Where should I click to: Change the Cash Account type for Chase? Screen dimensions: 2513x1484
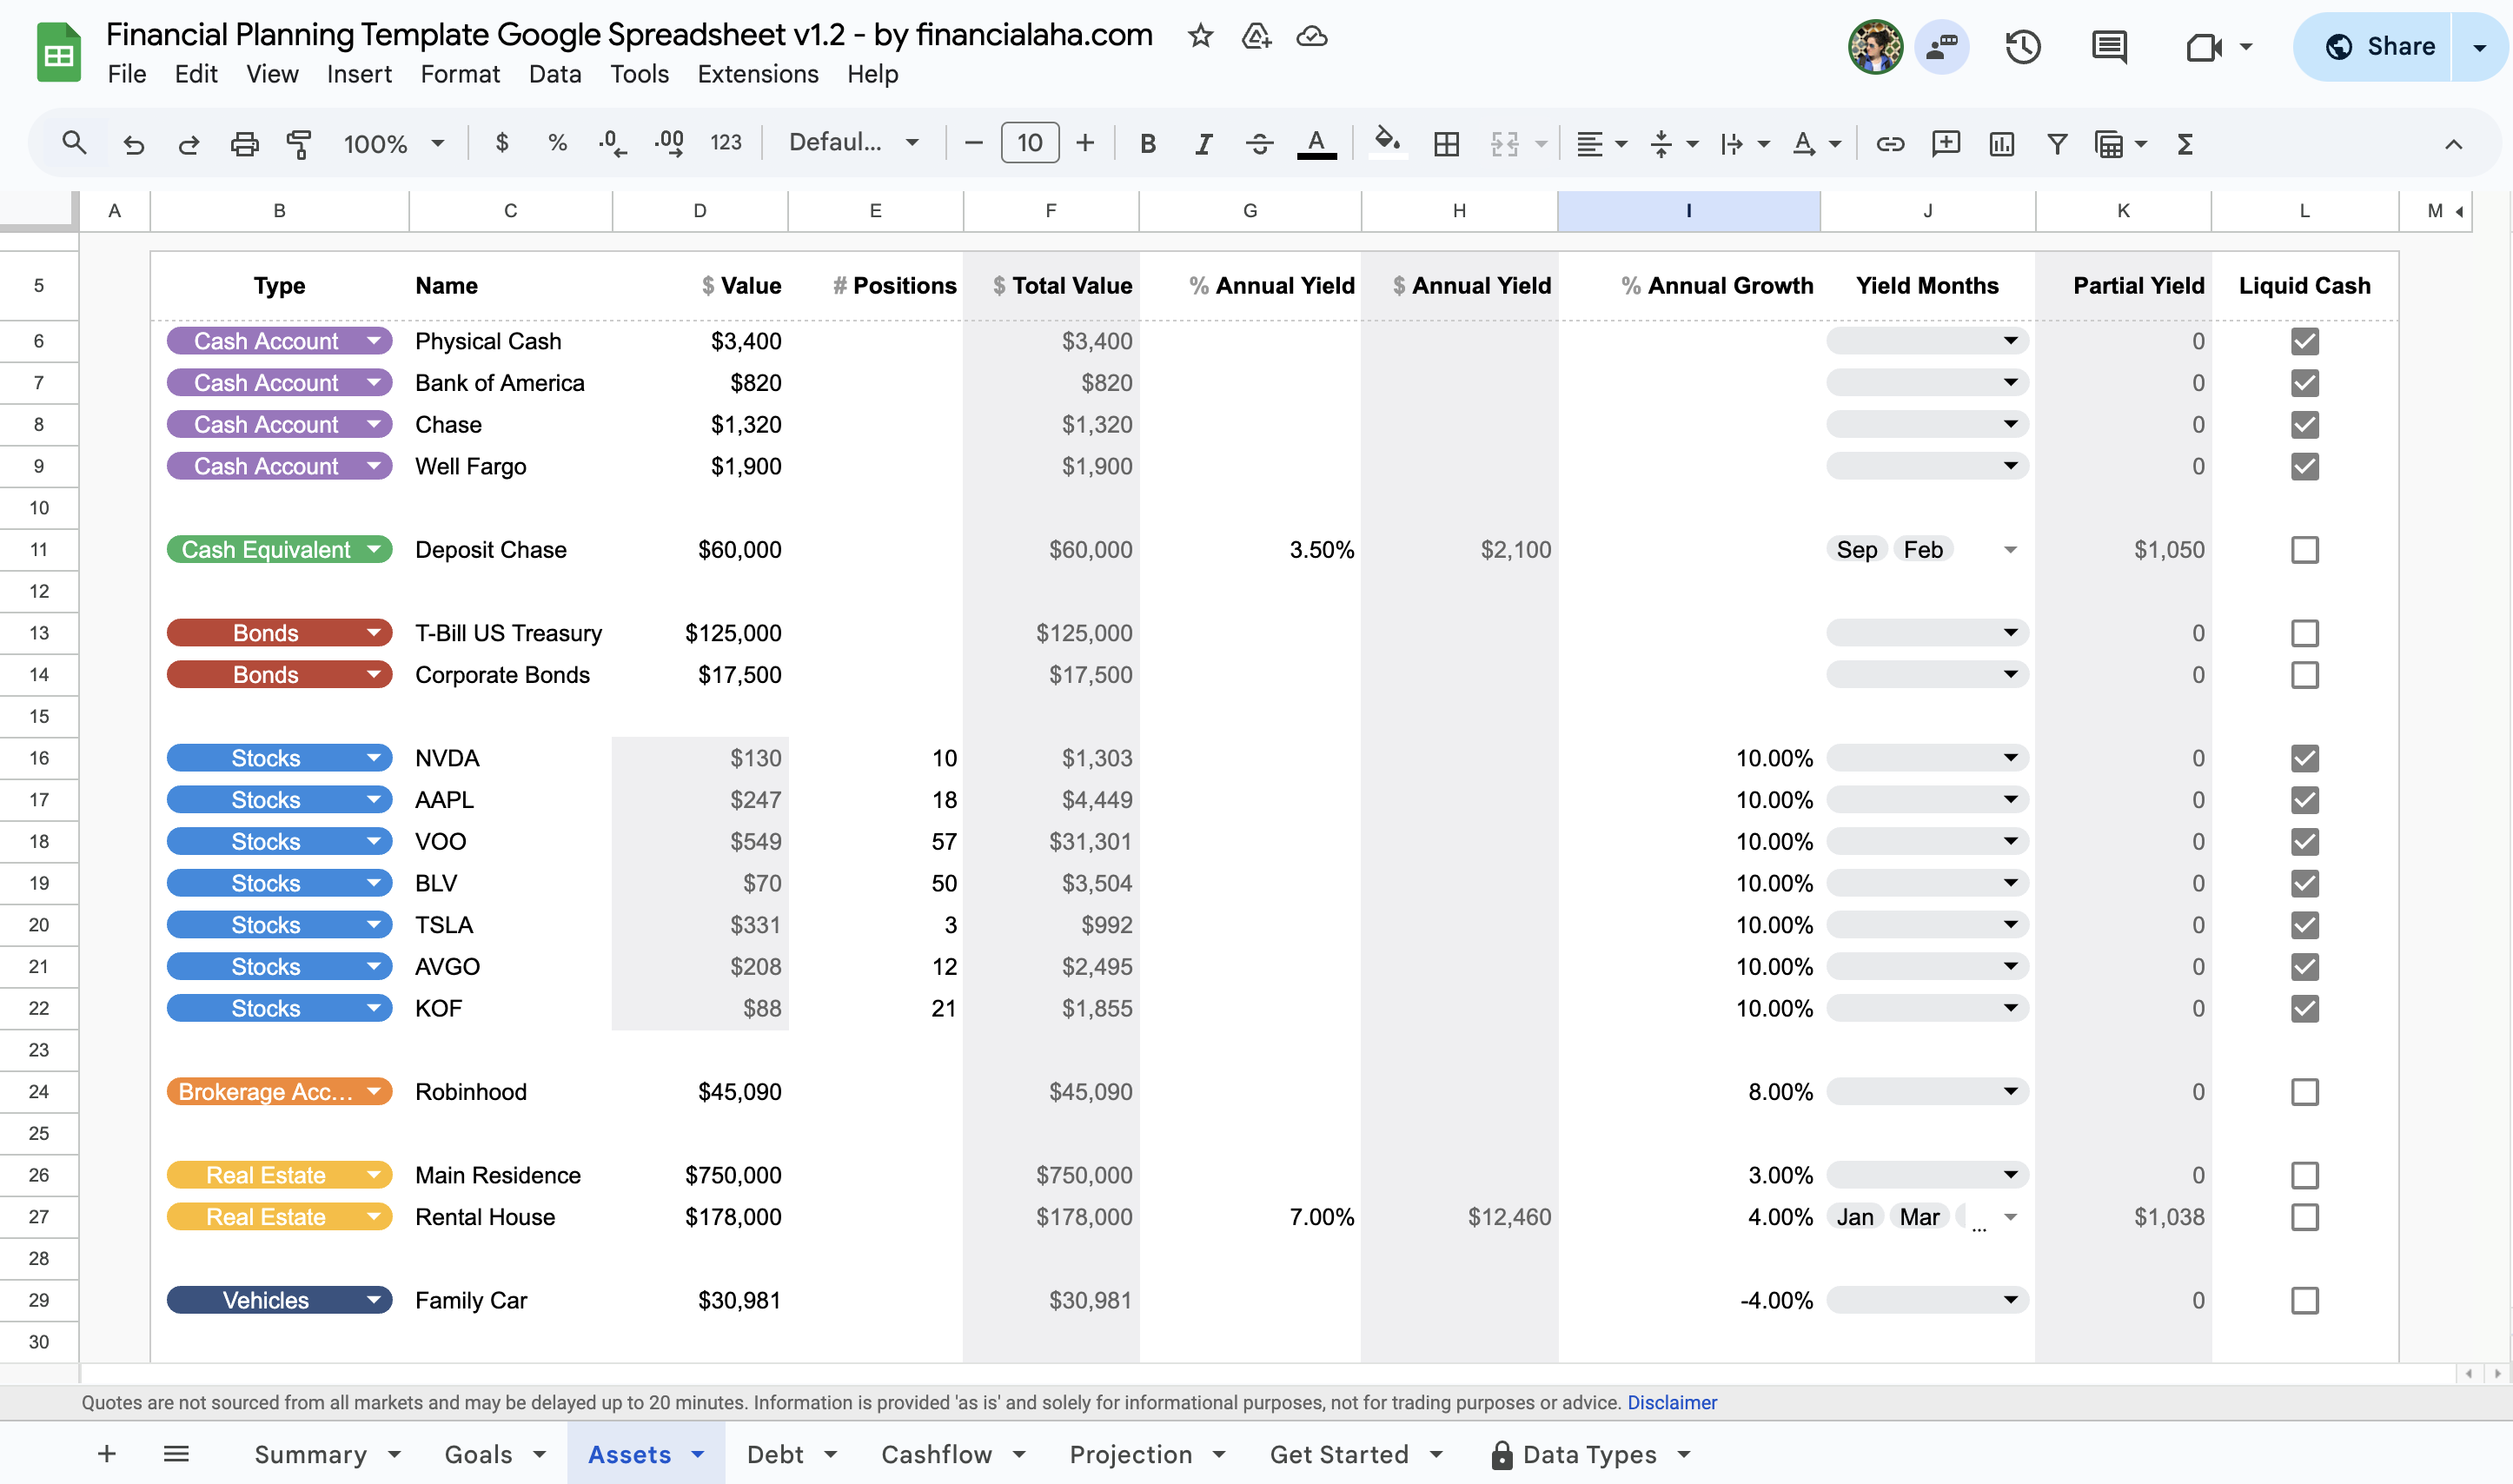point(374,424)
